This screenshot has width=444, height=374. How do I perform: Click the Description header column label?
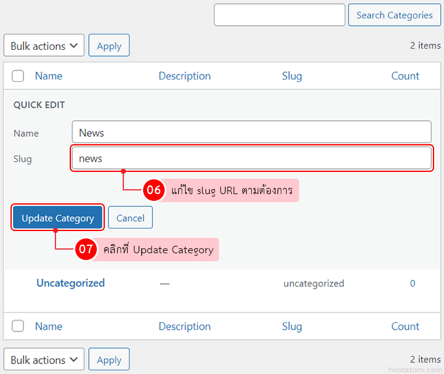(184, 76)
